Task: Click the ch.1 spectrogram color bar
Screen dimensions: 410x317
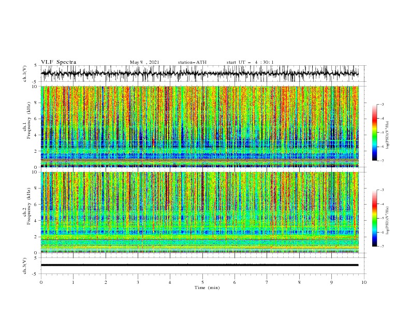Action: [x=374, y=132]
